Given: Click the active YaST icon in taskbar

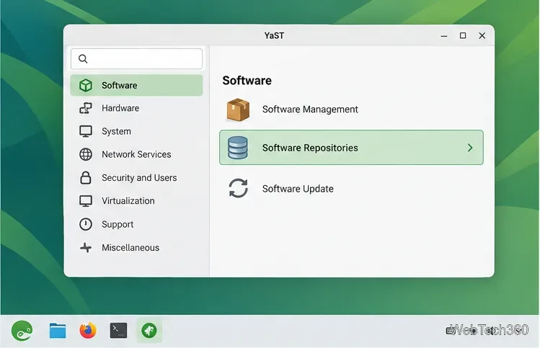Looking at the screenshot, I should coord(149,331).
